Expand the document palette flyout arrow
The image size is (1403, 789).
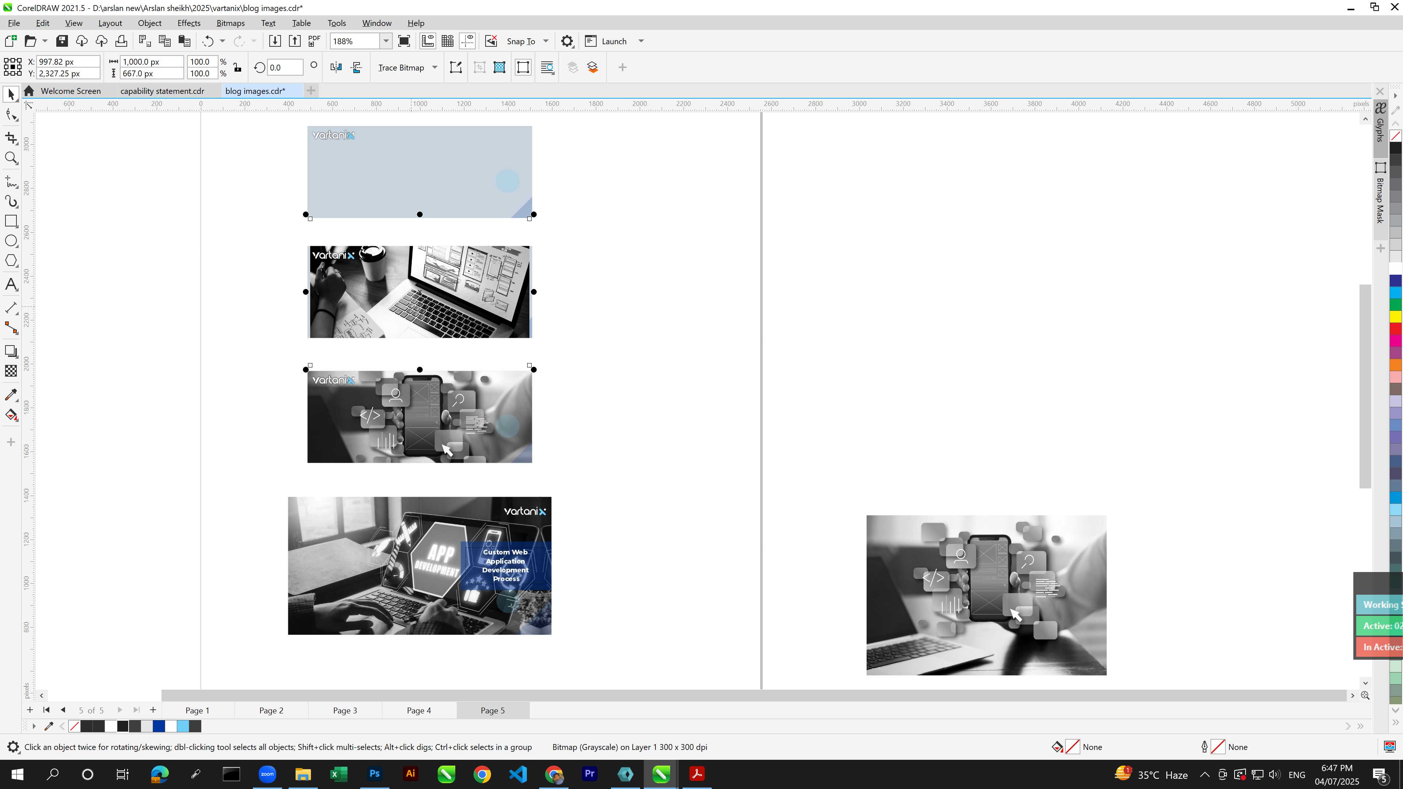click(x=34, y=727)
